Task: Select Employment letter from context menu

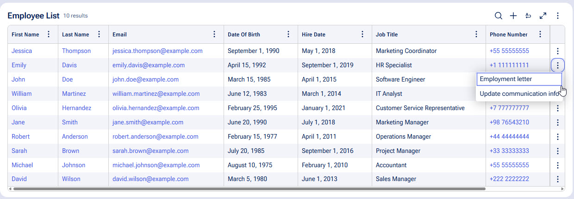Action: (506, 79)
